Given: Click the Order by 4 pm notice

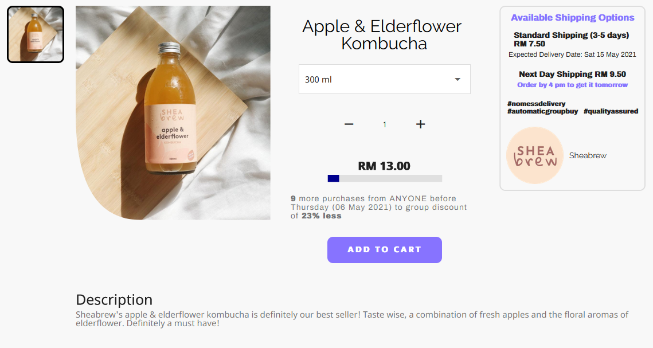Looking at the screenshot, I should click(x=572, y=85).
